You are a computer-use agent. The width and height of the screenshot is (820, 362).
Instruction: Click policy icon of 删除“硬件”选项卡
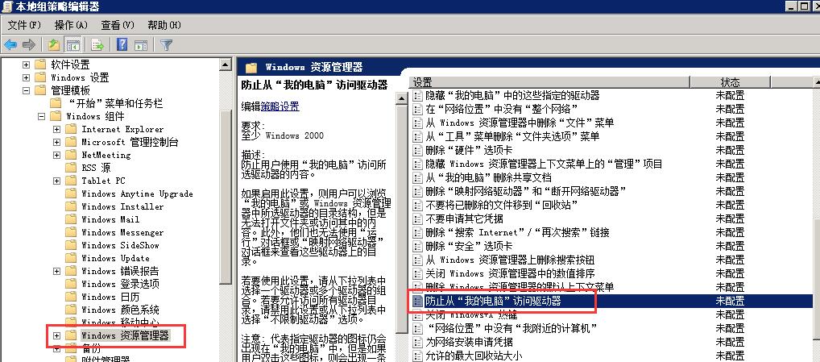point(417,150)
